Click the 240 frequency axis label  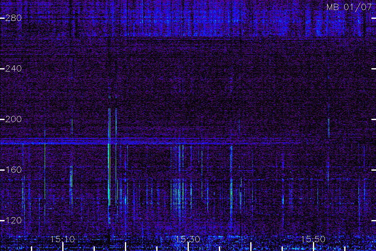13,69
